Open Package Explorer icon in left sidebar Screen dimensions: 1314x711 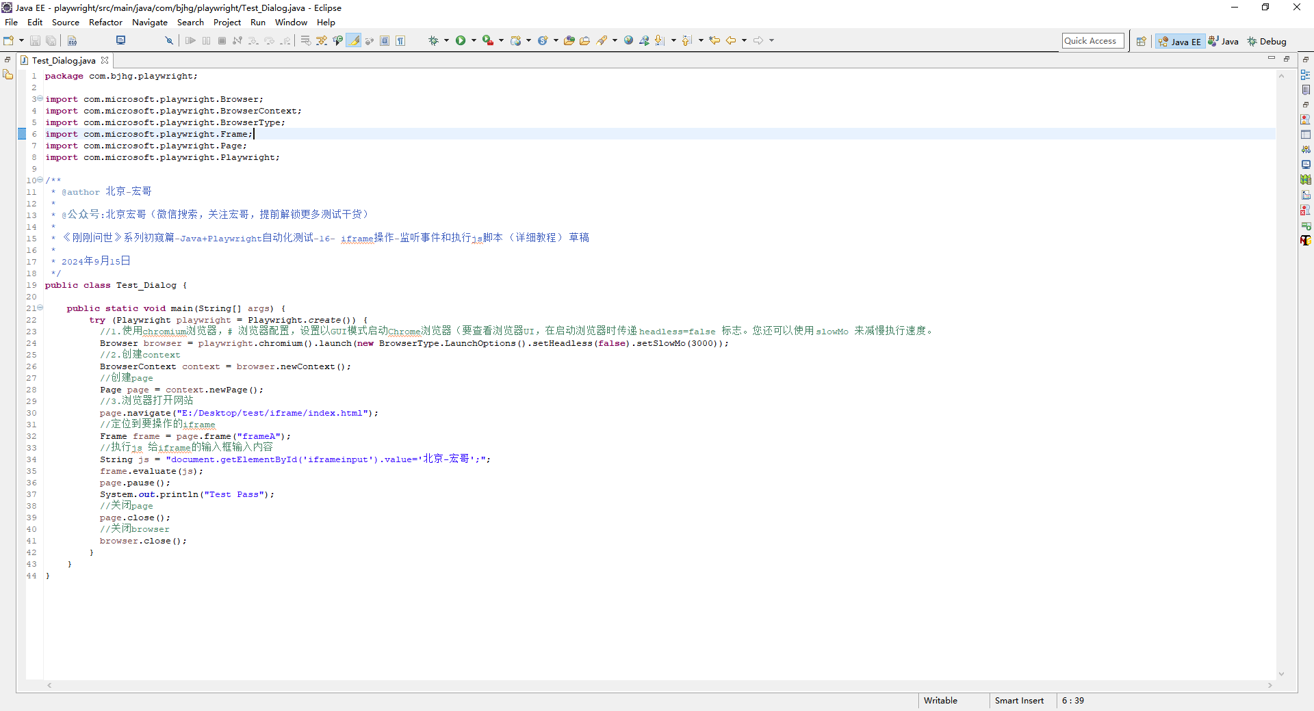(x=8, y=75)
